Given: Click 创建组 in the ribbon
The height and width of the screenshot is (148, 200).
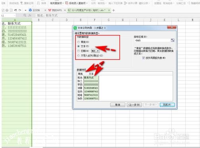Looking at the screenshot, I should pyautogui.click(x=157, y=3).
